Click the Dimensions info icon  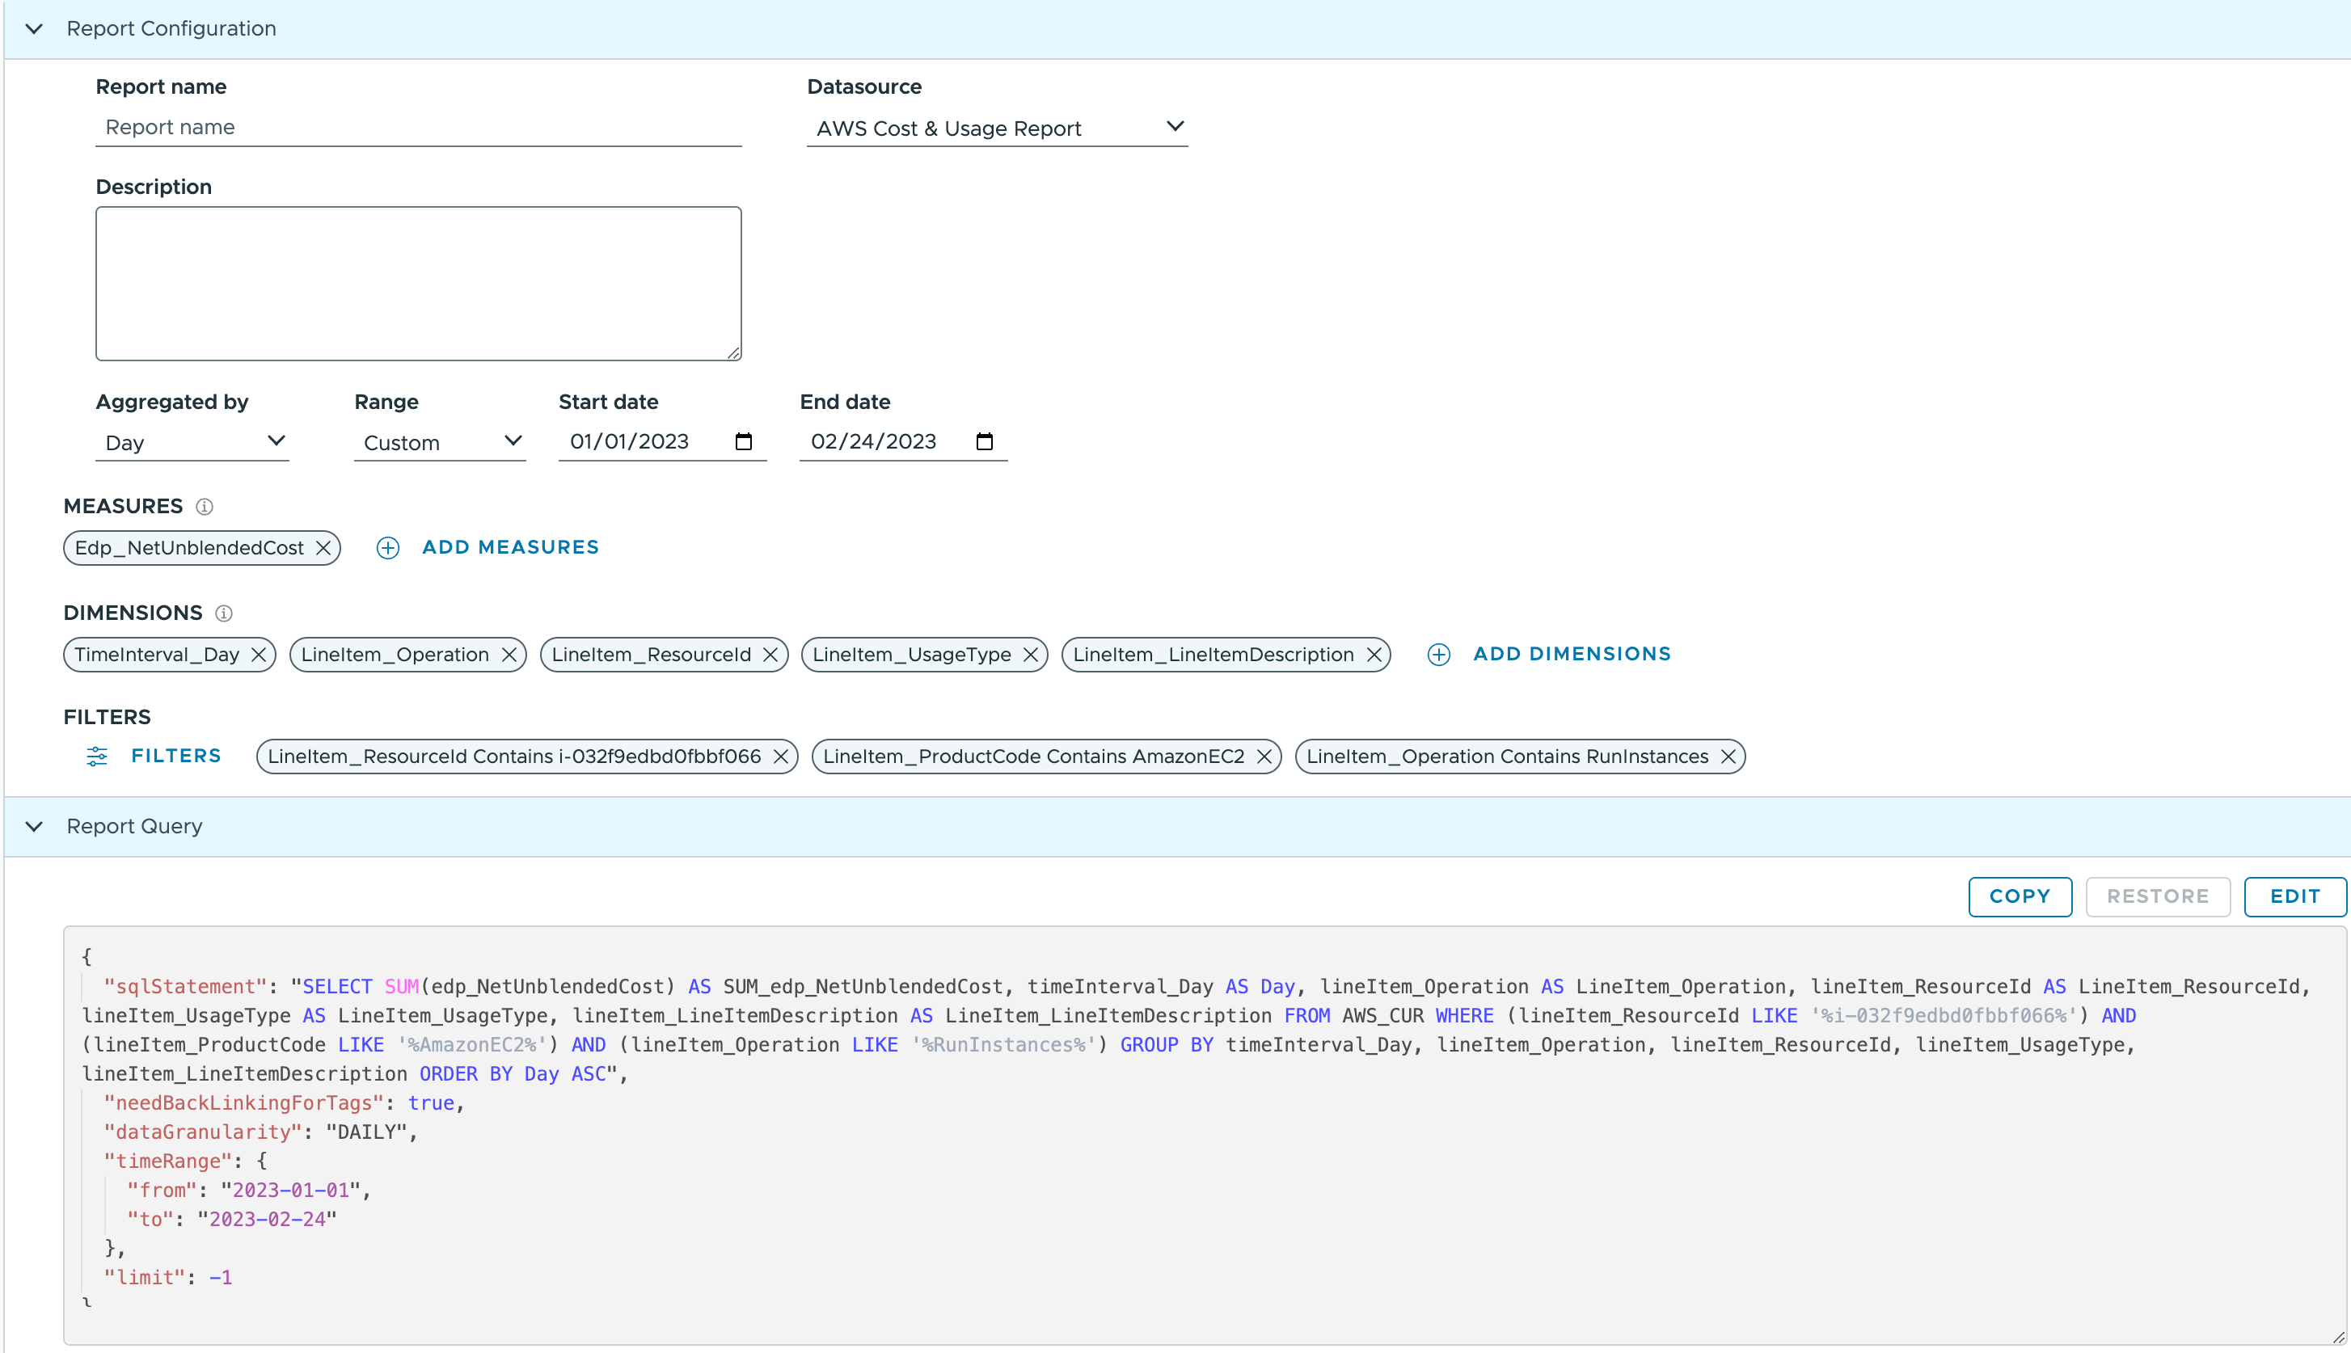point(224,613)
